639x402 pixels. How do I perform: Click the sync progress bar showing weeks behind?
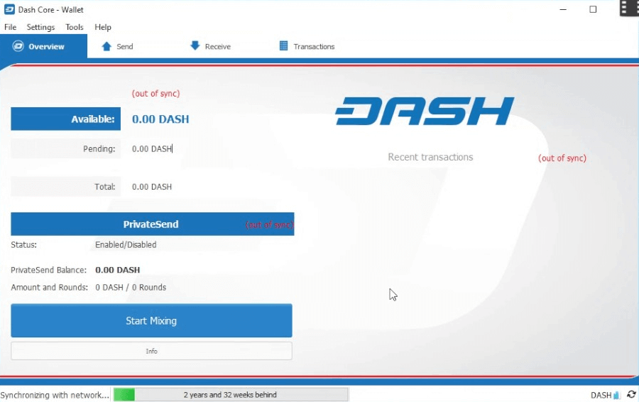pos(230,394)
